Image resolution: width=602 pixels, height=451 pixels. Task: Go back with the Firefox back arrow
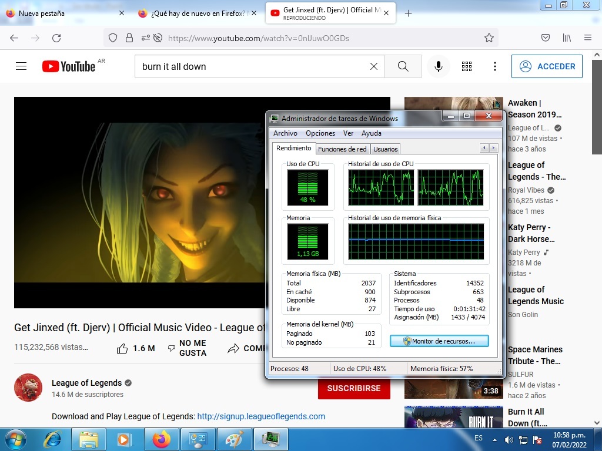14,38
